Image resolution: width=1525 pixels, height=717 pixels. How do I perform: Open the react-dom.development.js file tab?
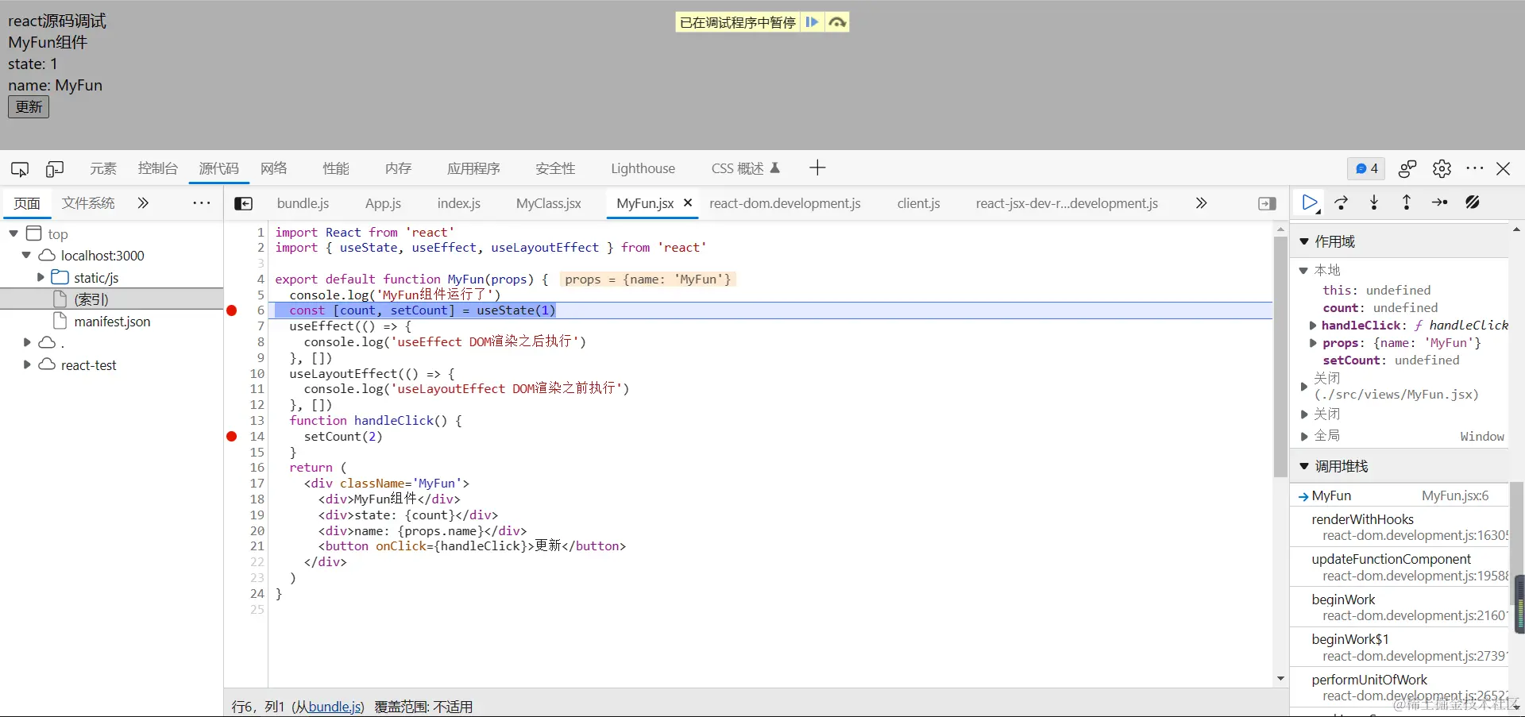pyautogui.click(x=785, y=203)
